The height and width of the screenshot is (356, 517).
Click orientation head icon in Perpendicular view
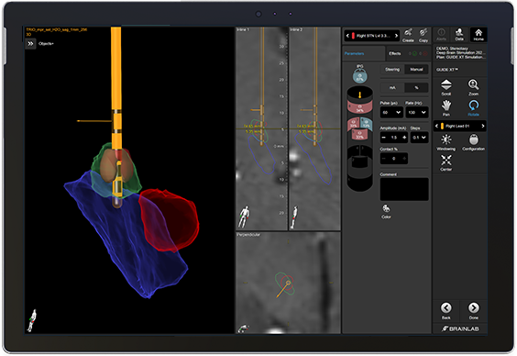(243, 328)
